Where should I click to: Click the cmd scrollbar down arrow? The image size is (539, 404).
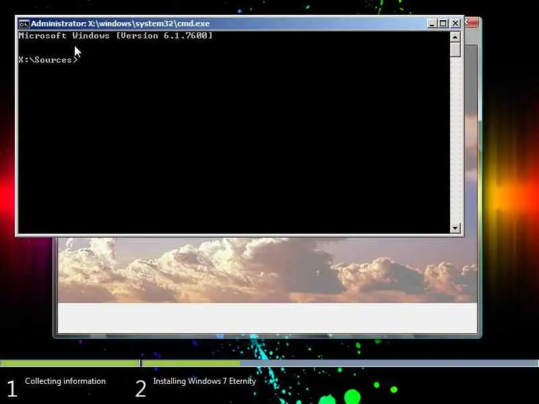(455, 228)
